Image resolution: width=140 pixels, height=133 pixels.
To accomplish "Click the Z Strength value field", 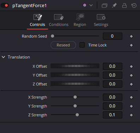I will point(112,115).
